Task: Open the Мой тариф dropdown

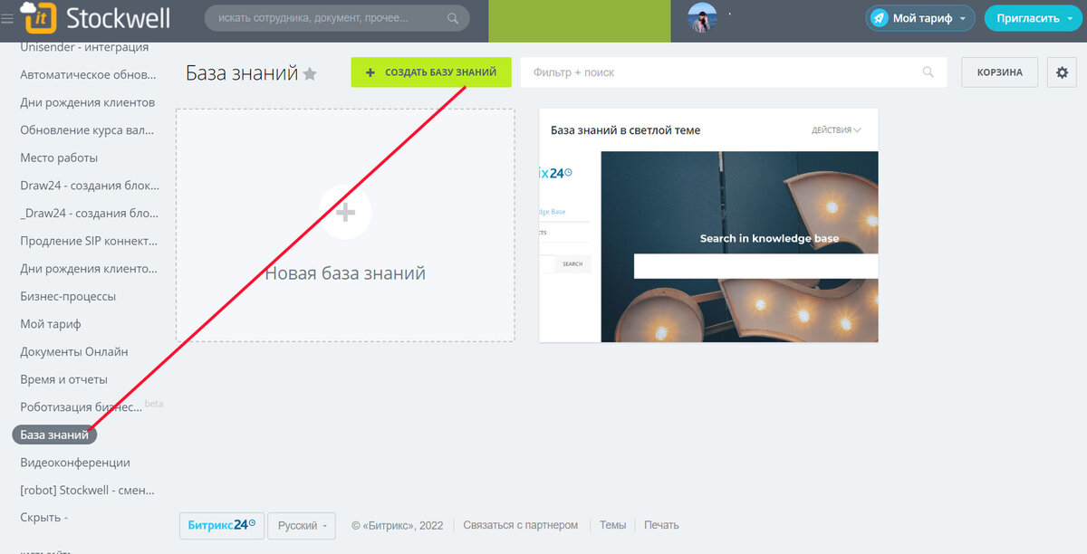Action: tap(920, 18)
